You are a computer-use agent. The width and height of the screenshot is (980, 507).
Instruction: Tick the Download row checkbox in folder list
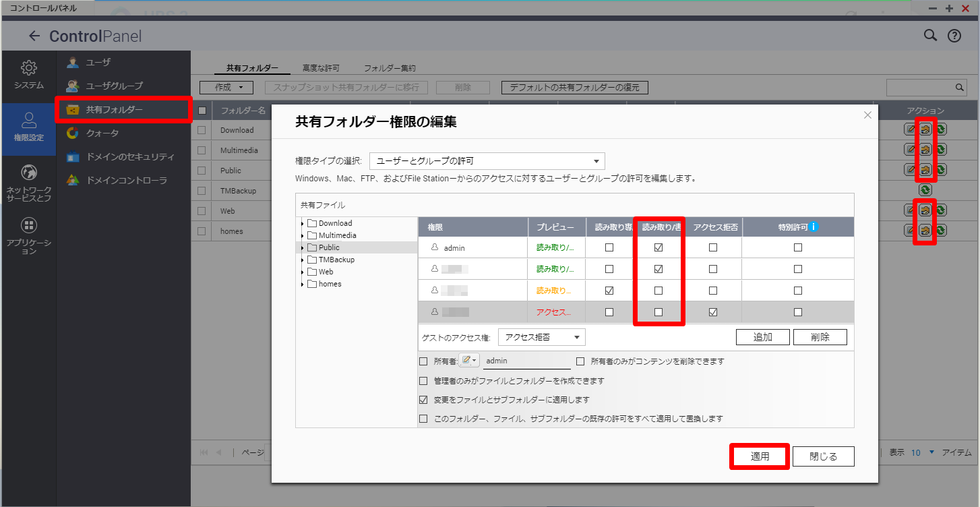(202, 130)
